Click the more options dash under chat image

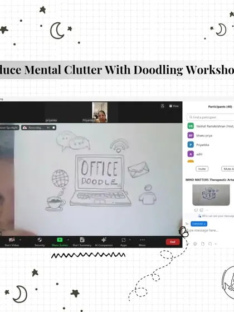pos(207,210)
